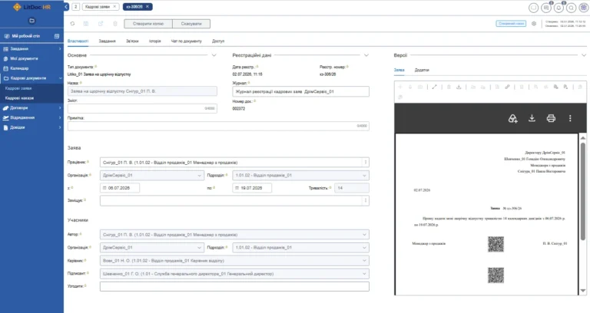This screenshot has width=590, height=313.
Task: Collapse the Основне section chevron
Action: [x=214, y=55]
